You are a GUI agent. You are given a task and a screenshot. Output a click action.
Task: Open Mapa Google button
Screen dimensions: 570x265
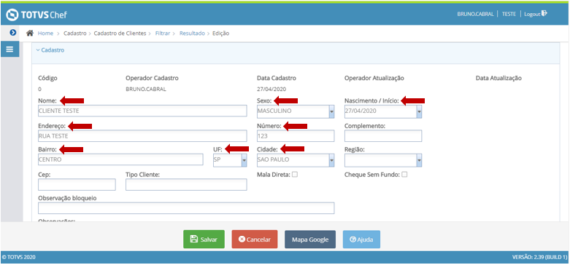coord(310,240)
